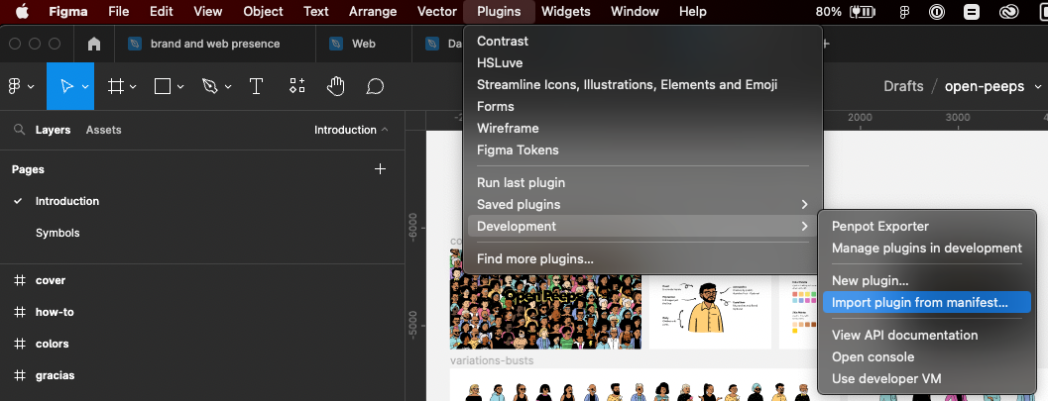Go to Figma home tab

(94, 44)
